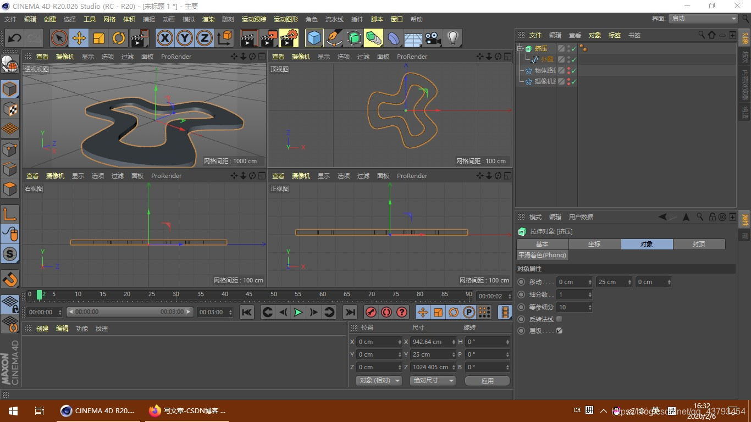Click the axis L-shaped icon
Screen dimensions: 751x422
(10, 214)
